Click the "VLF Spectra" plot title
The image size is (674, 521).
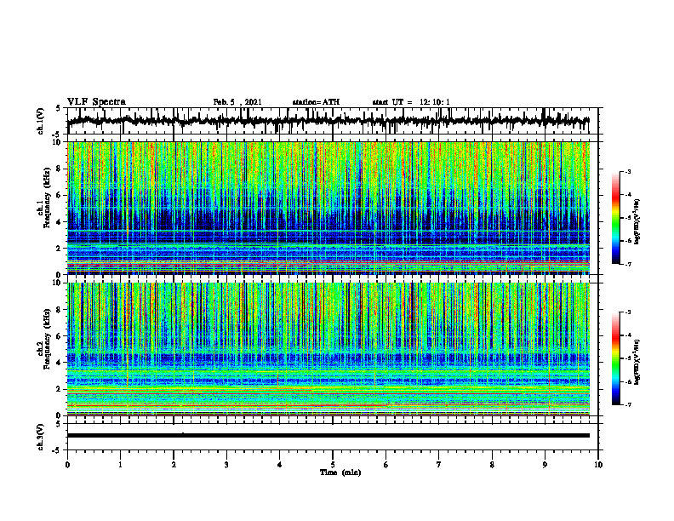(x=96, y=102)
